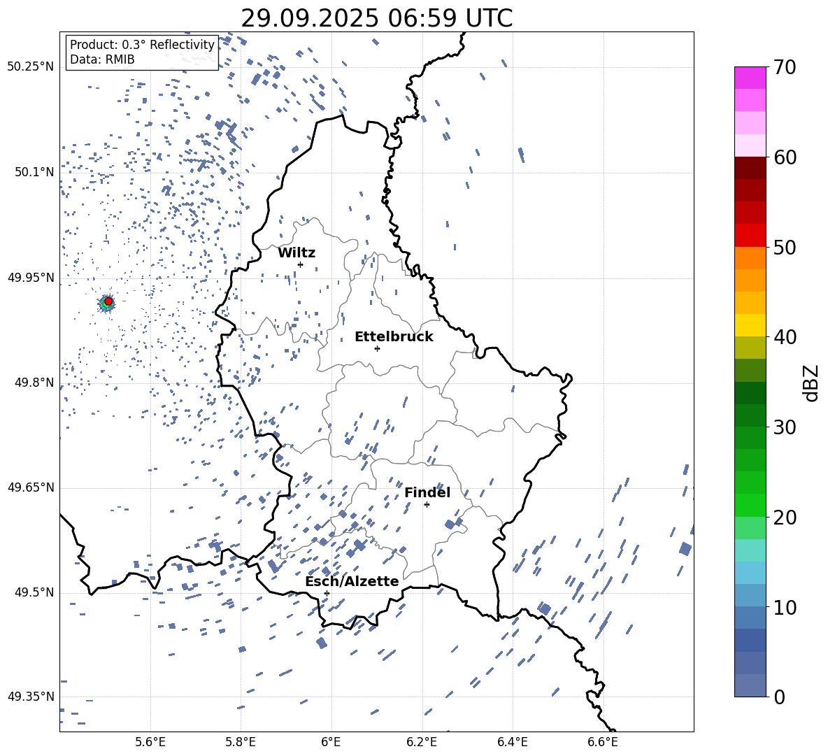
Task: Click the yellow colorbar segment above 40
Action: pyautogui.click(x=750, y=325)
